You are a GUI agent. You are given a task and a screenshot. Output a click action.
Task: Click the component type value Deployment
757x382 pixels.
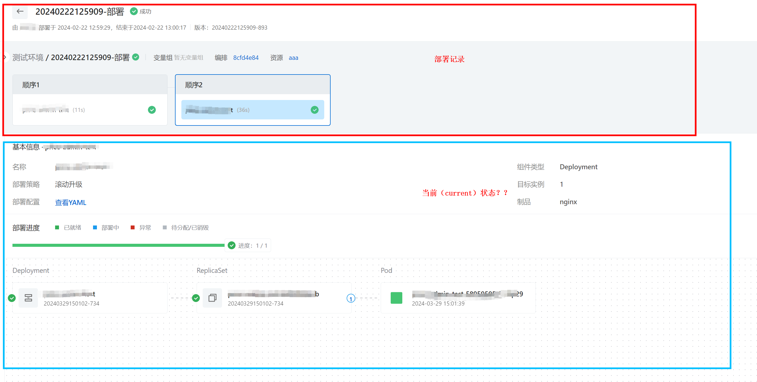578,167
